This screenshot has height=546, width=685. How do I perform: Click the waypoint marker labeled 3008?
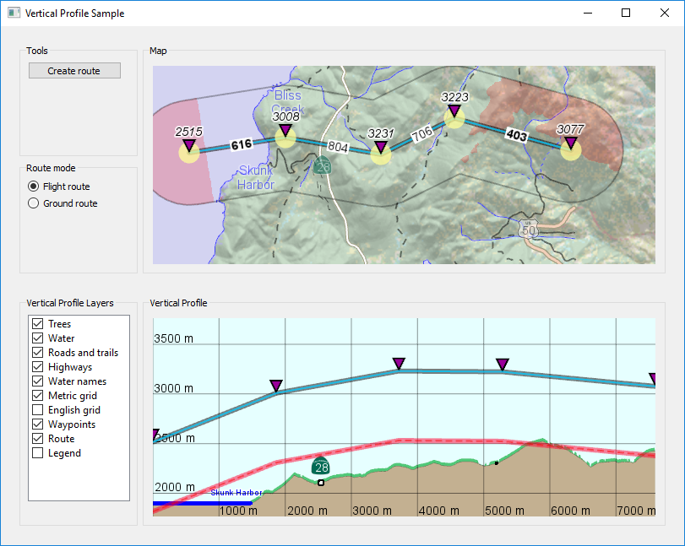[x=285, y=135]
